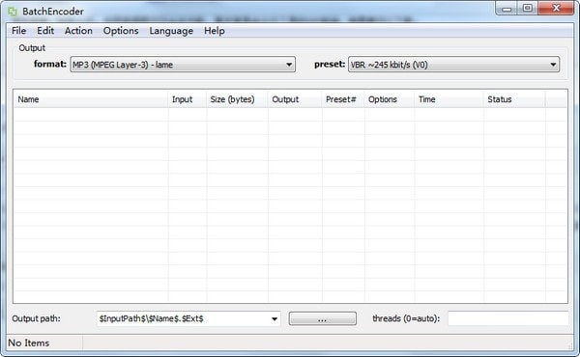Click the Preset# column header
This screenshot has width=580, height=357.
[343, 99]
